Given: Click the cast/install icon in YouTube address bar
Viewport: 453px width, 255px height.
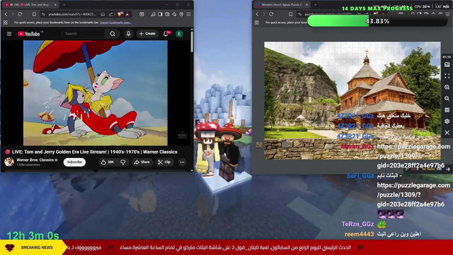Looking at the screenshot, I should tap(103, 14).
